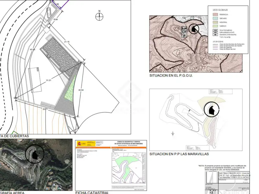259x194 pixels.
Task: Click the Industrial color swatch in the legend
Action: pyautogui.click(x=215, y=22)
